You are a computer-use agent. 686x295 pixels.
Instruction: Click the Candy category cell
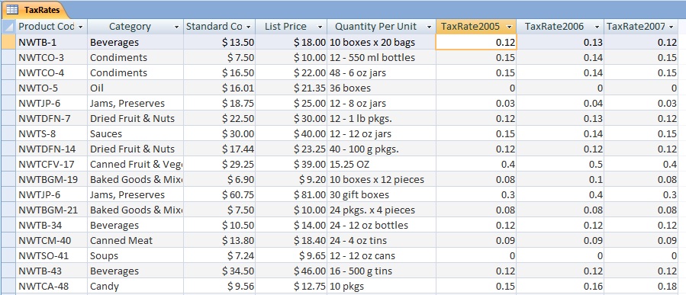[135, 287]
